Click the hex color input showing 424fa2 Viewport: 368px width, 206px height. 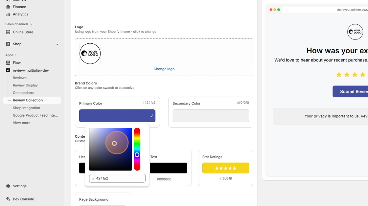117,178
